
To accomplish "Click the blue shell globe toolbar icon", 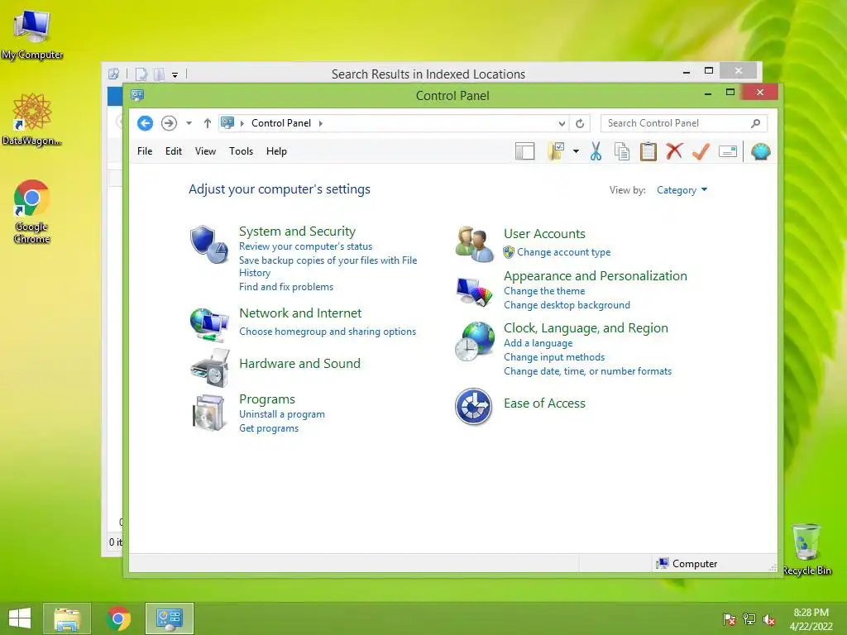I will tap(761, 151).
